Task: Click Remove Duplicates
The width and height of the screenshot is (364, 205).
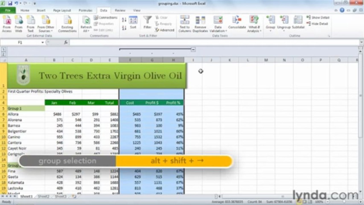Action: (x=200, y=24)
